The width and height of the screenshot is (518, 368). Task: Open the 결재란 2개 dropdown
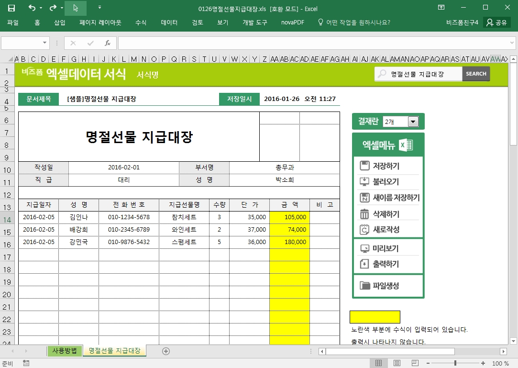[x=413, y=122]
